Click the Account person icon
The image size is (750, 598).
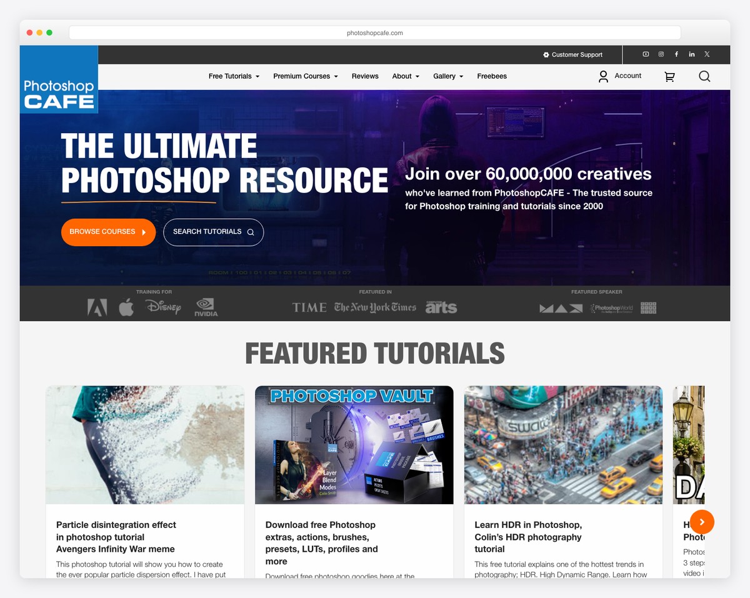pos(603,76)
